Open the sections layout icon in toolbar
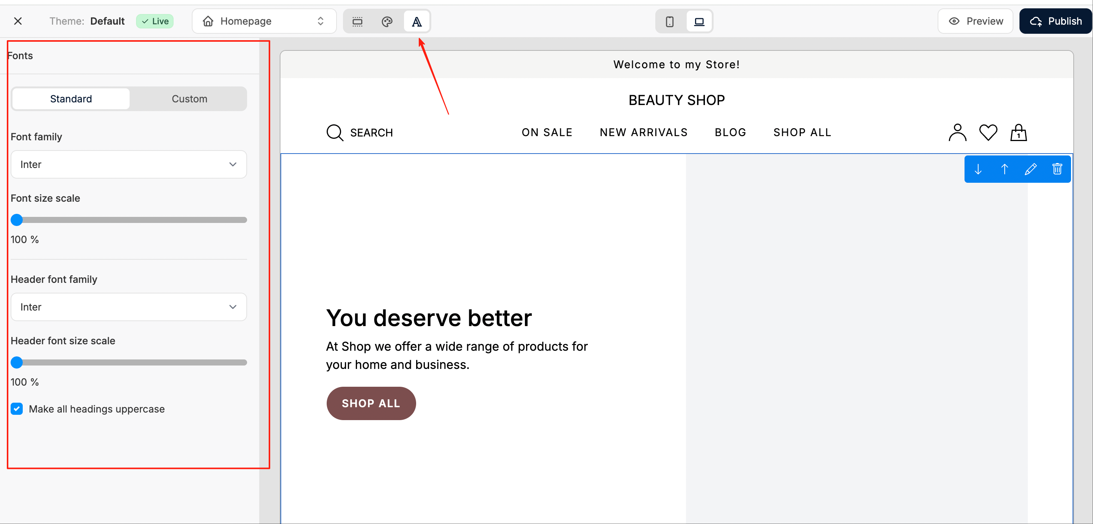The width and height of the screenshot is (1093, 524). (357, 21)
